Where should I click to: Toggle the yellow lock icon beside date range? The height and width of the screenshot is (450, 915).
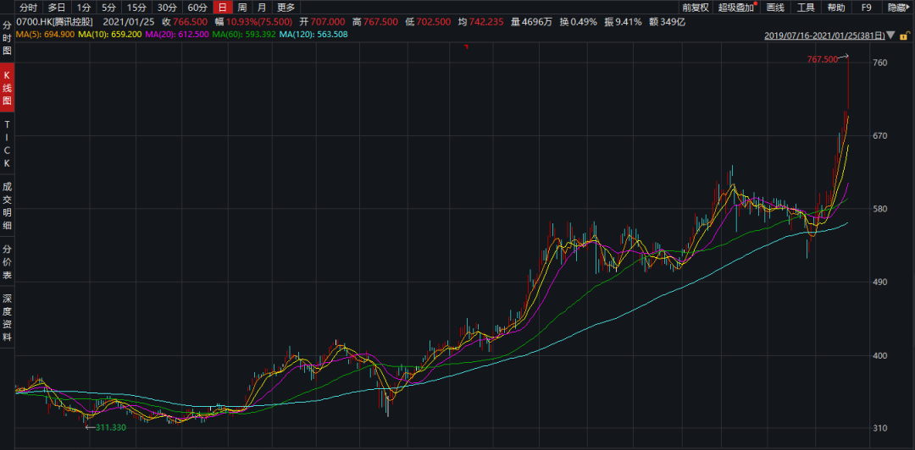click(x=904, y=36)
